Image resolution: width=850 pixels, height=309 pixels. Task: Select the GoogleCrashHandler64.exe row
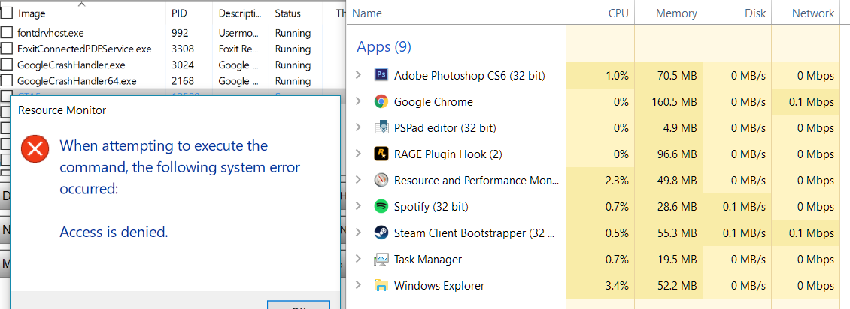tap(77, 81)
